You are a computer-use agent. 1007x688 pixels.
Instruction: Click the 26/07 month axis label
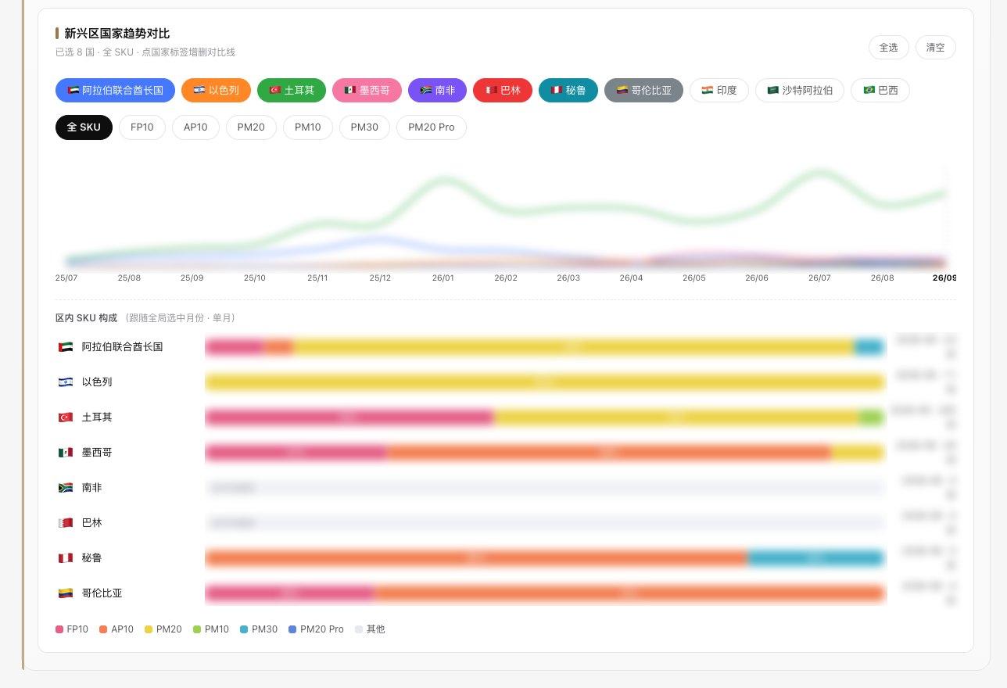coord(819,278)
